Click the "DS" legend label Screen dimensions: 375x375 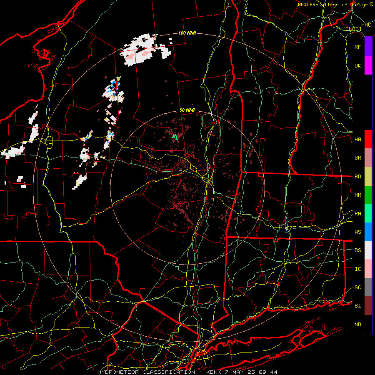click(x=357, y=250)
